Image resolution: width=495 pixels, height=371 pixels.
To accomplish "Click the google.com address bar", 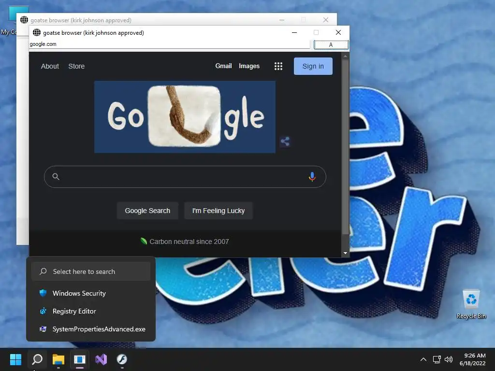I will (x=170, y=44).
